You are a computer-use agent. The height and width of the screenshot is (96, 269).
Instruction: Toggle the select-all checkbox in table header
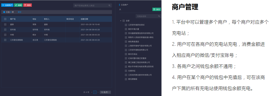pos(5,19)
